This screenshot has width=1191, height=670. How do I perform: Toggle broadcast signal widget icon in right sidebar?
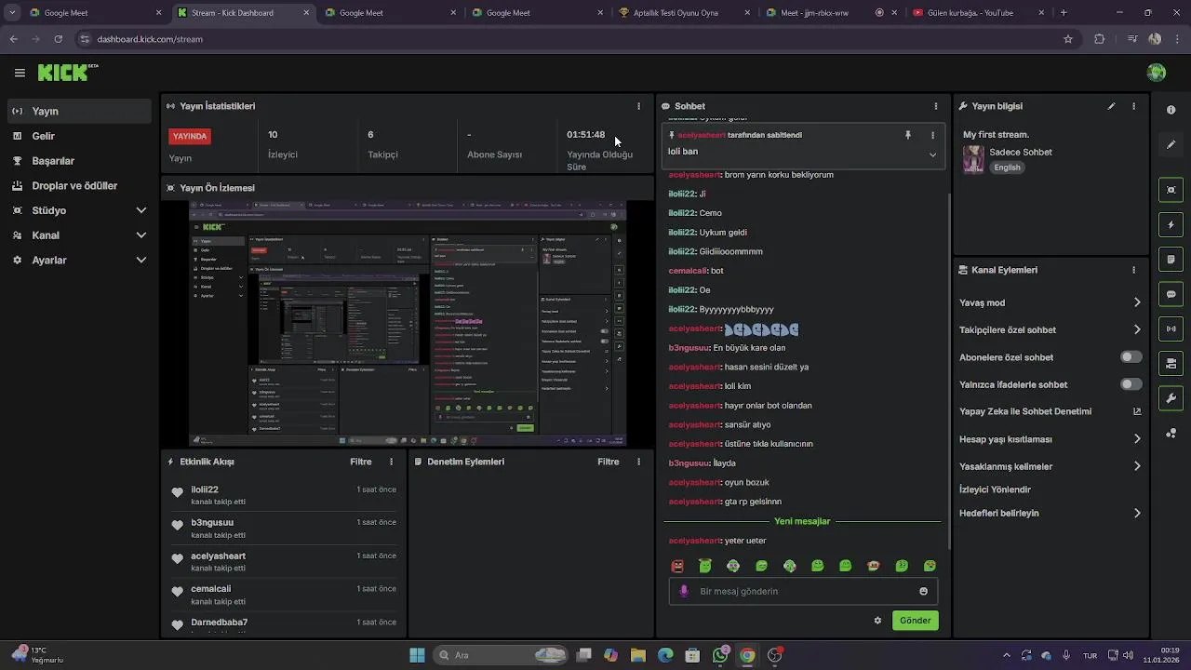1171,328
